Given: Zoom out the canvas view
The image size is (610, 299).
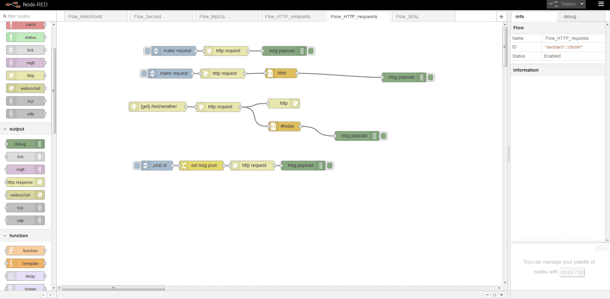Looking at the screenshot, I should (x=487, y=295).
